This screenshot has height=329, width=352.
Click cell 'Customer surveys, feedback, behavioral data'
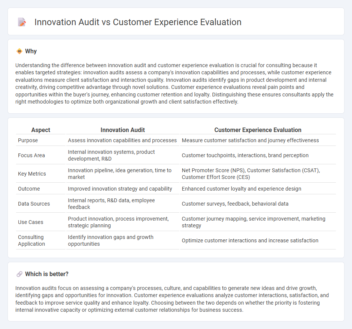pyautogui.click(x=258, y=204)
